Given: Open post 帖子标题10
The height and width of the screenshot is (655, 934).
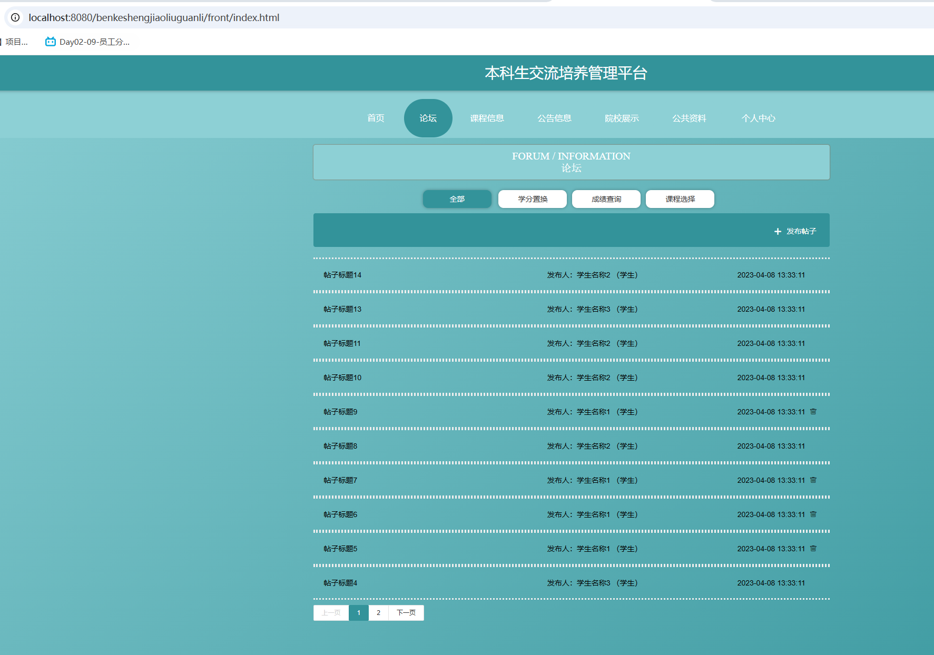Looking at the screenshot, I should (342, 378).
